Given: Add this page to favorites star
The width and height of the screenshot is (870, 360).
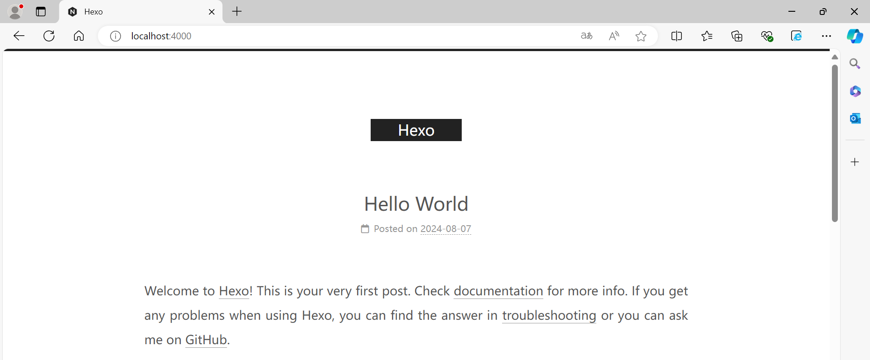Looking at the screenshot, I should pyautogui.click(x=641, y=36).
